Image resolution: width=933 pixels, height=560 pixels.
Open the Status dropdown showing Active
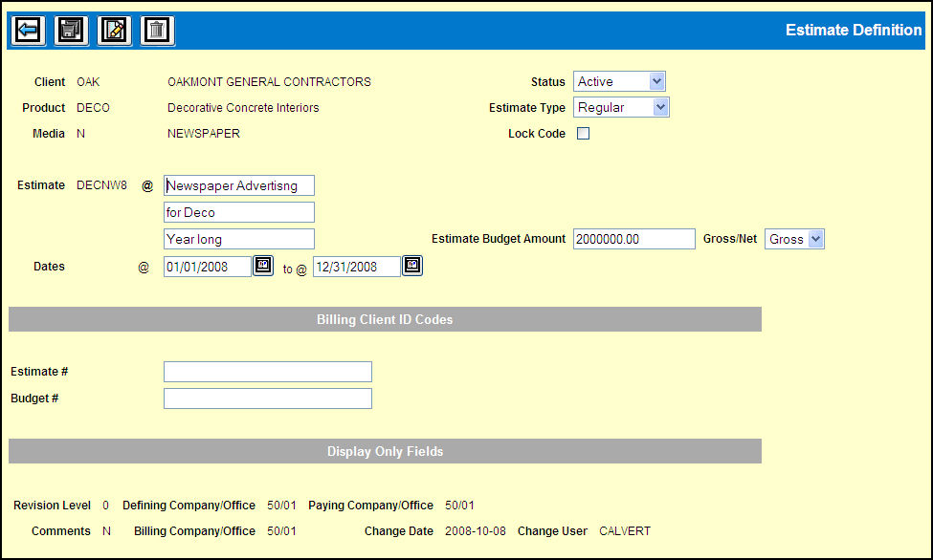[x=619, y=81]
